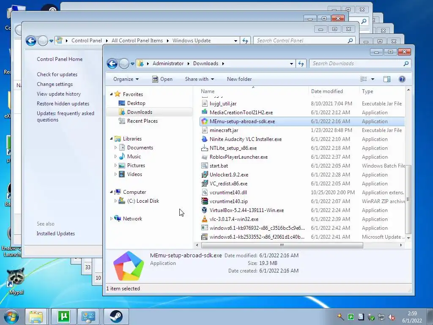Click Open in the Explorer toolbar
This screenshot has width=433, height=325.
162,79
